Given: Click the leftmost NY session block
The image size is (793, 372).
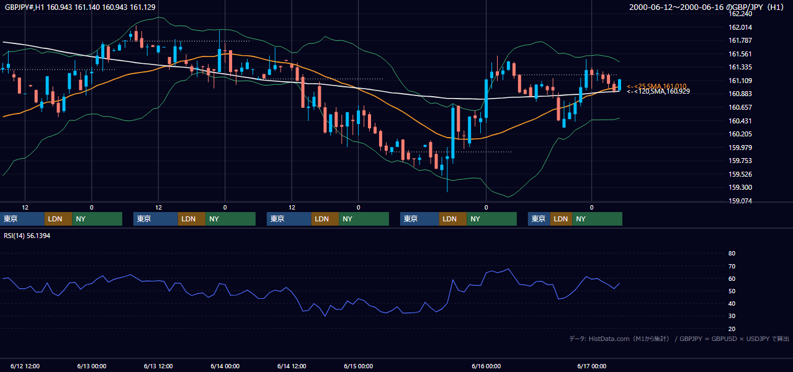Looking at the screenshot, I should (x=97, y=219).
